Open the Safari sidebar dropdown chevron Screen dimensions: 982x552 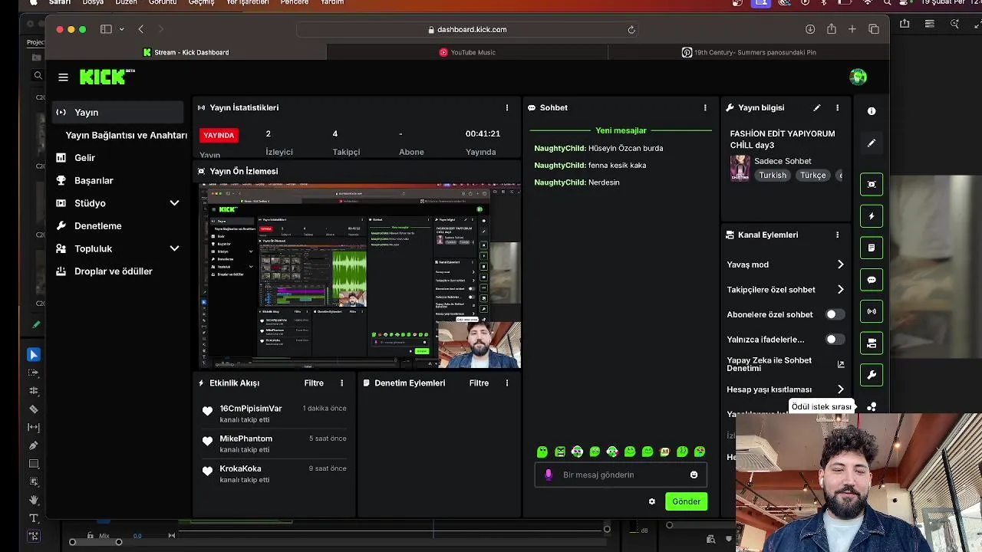click(x=121, y=29)
